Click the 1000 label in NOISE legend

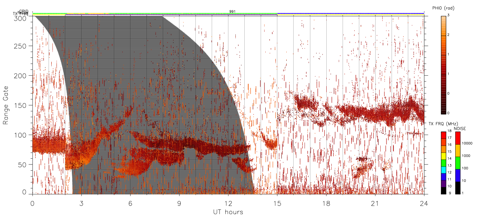pos(466,156)
